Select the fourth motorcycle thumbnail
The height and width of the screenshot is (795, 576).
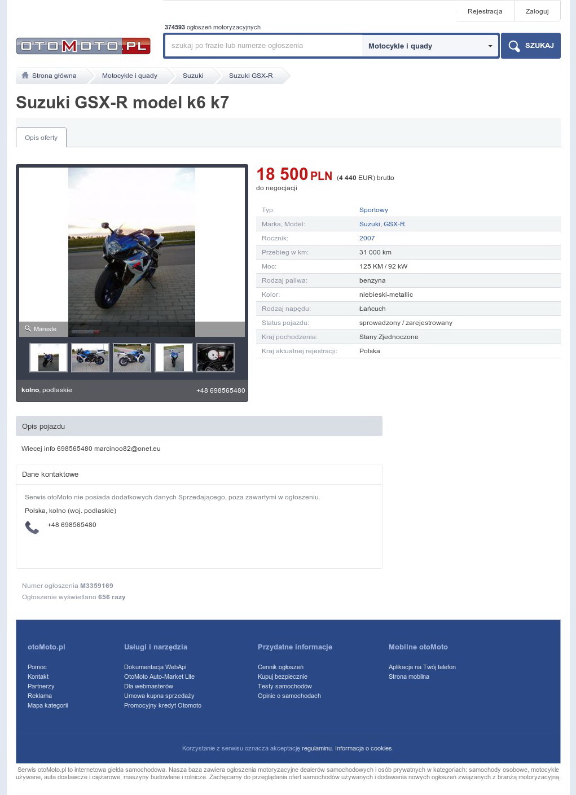[x=174, y=358]
